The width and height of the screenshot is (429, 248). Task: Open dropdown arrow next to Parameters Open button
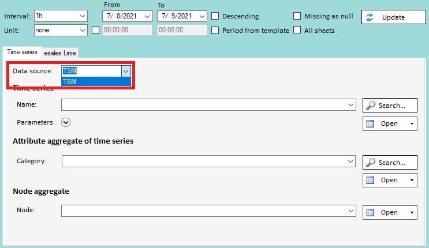tap(411, 123)
